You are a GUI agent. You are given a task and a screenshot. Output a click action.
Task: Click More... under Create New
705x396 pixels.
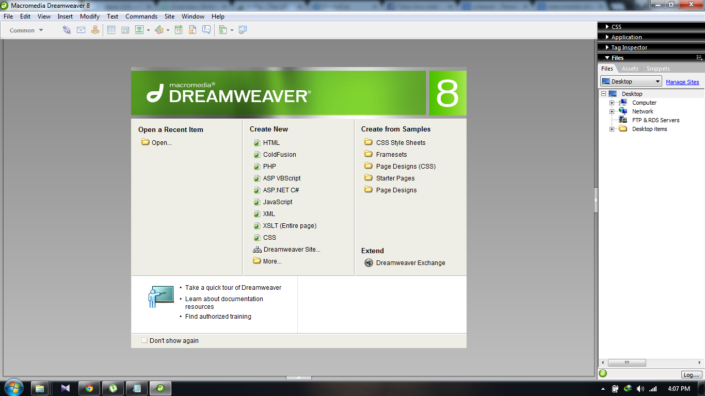click(x=273, y=261)
